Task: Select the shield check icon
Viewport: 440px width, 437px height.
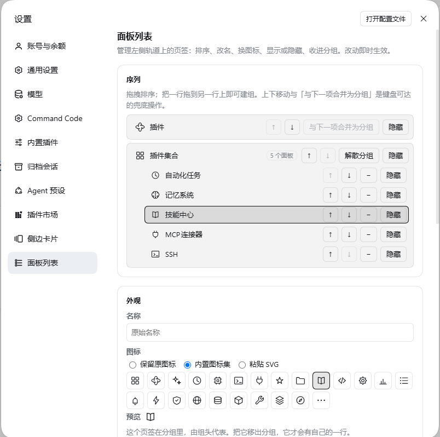Action: 177,400
